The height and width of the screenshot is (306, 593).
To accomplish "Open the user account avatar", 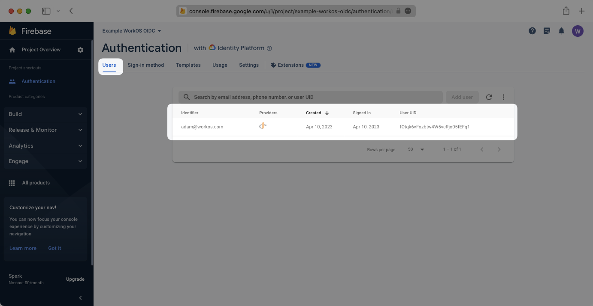I will (x=578, y=31).
